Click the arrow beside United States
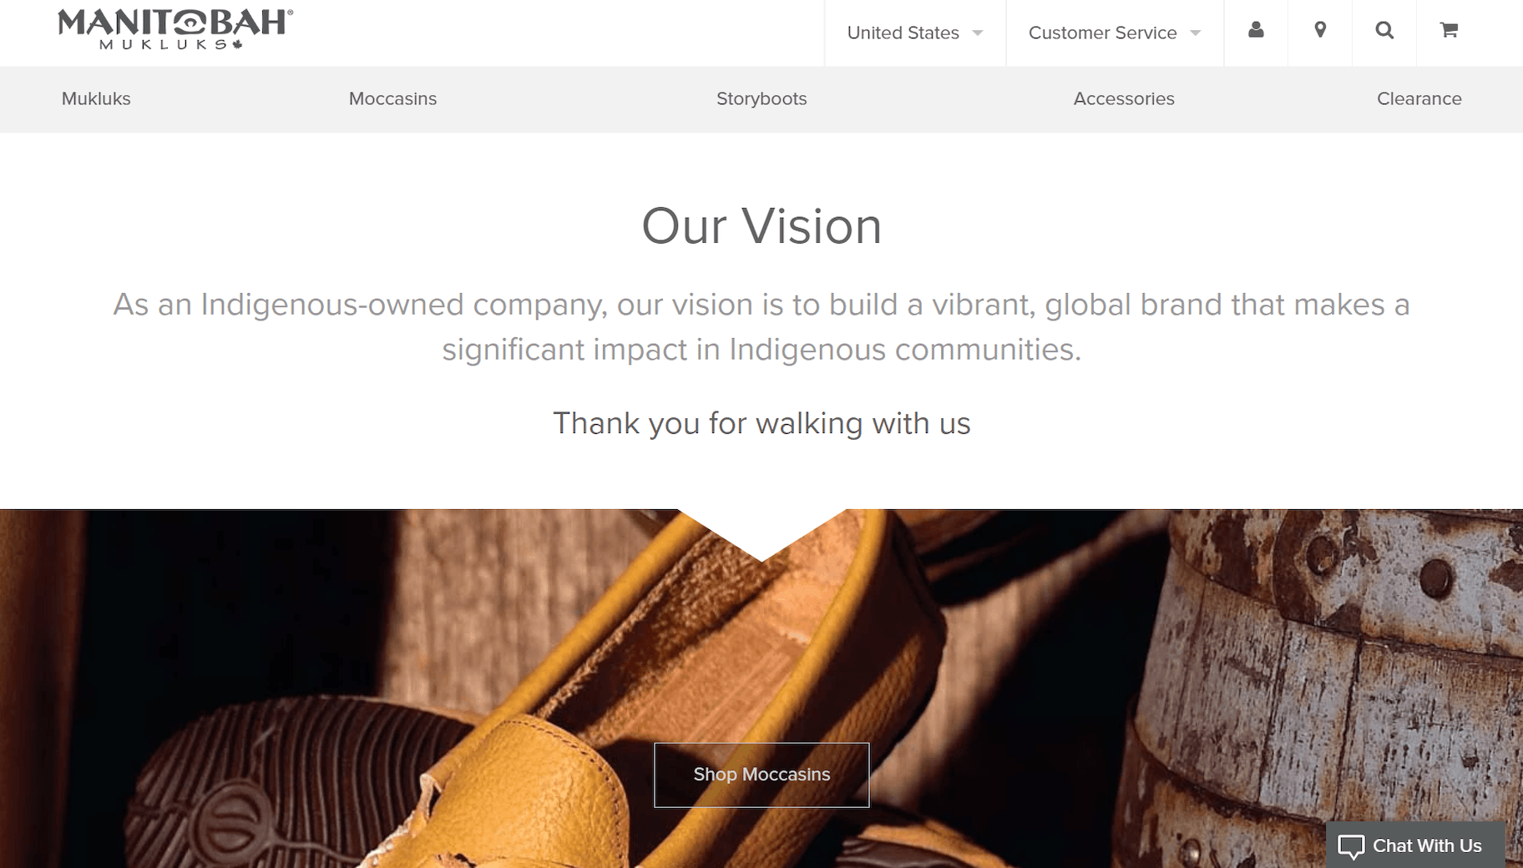 click(978, 33)
